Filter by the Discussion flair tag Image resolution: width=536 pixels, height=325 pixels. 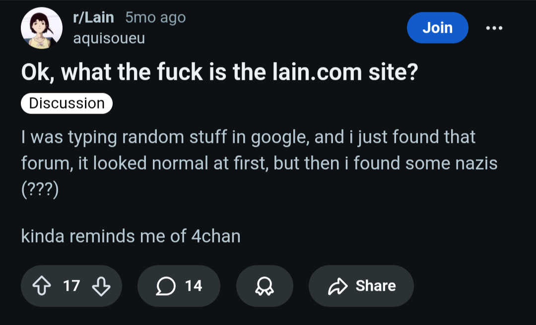click(67, 103)
